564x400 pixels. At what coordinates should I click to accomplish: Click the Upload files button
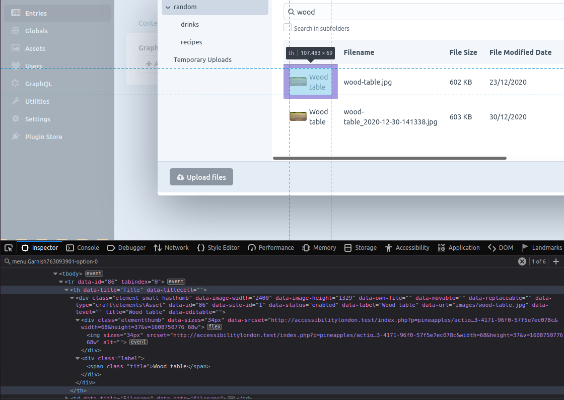201,177
